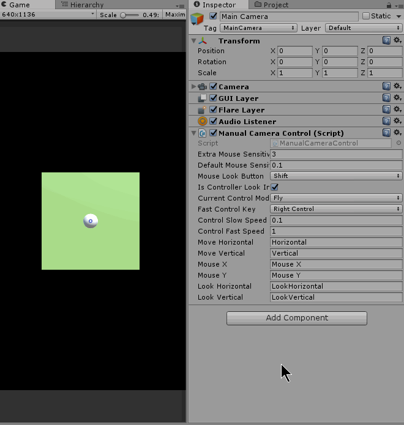Open Fast Control Key dropdown

tap(336, 209)
